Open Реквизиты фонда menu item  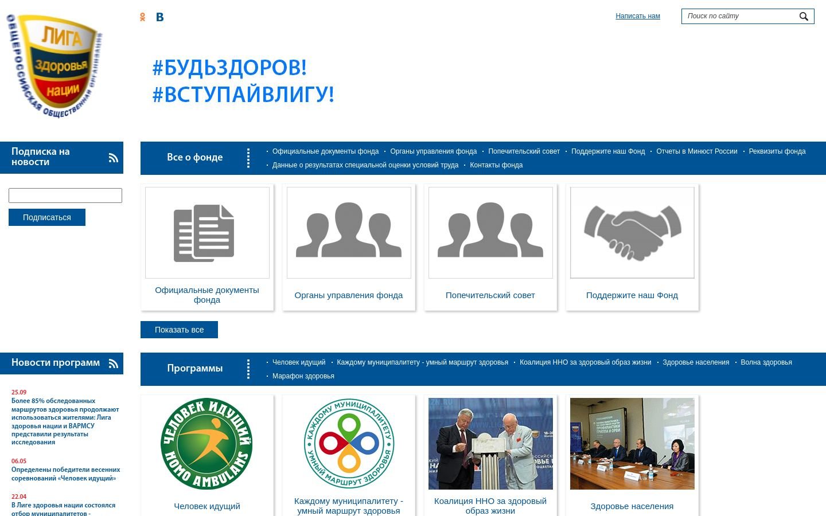pos(777,151)
